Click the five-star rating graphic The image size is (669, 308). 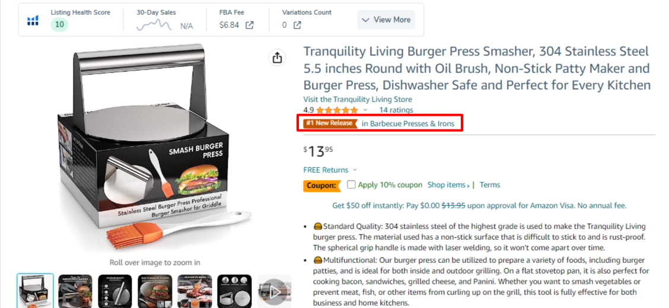point(337,110)
